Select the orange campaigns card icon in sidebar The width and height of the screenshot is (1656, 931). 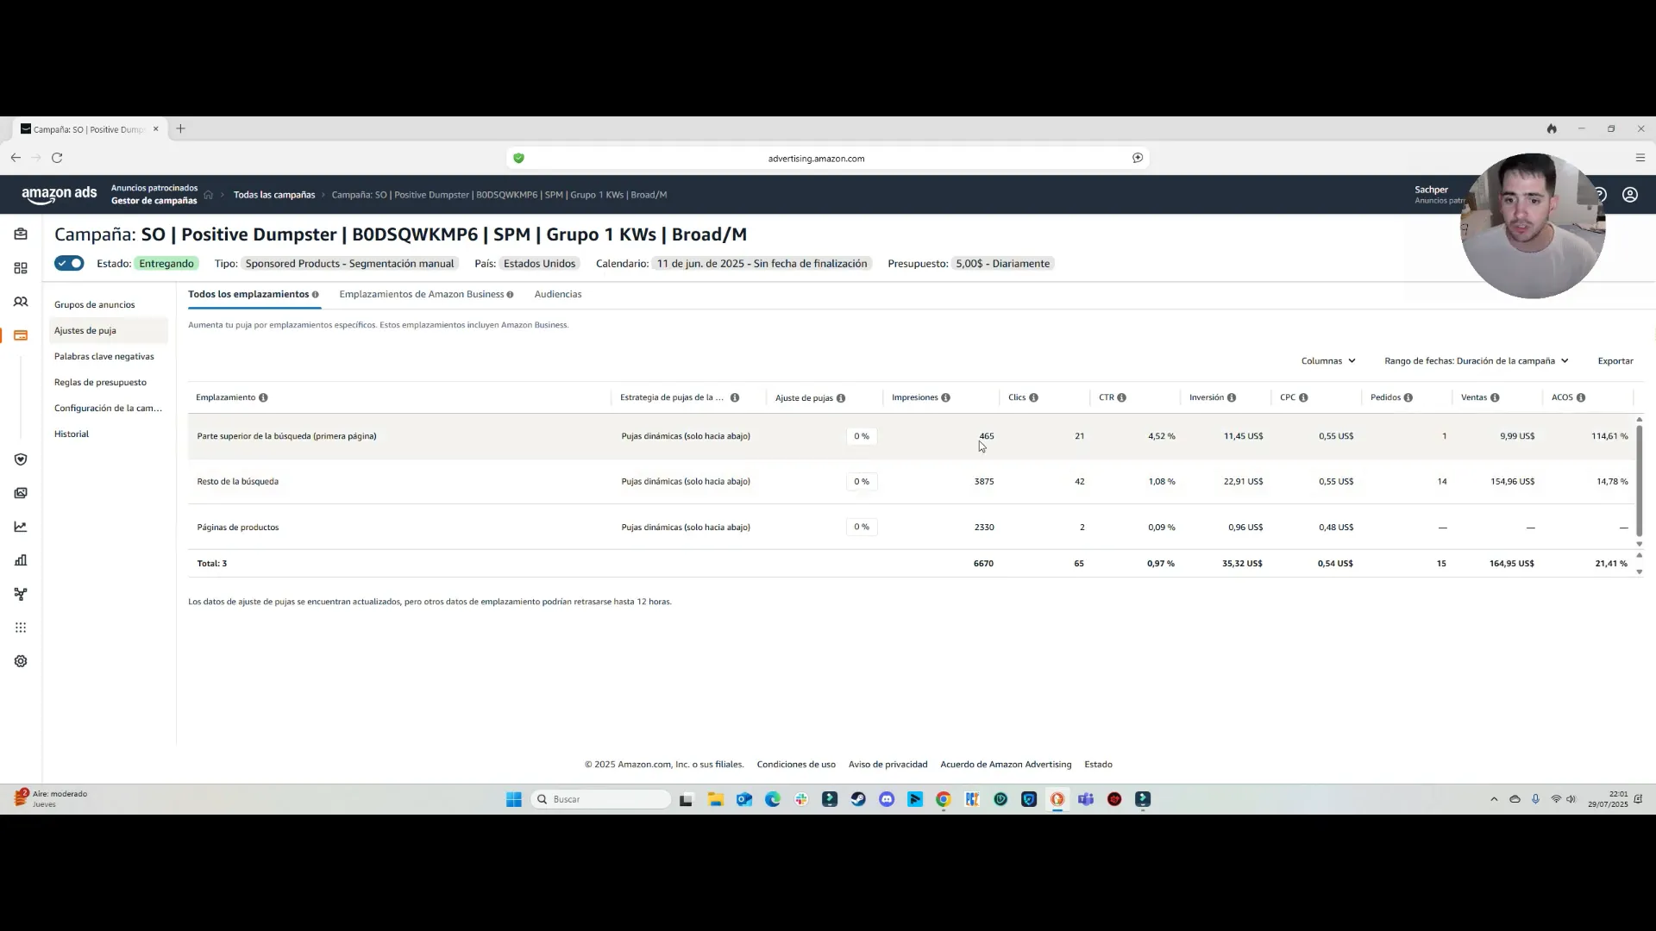(21, 335)
